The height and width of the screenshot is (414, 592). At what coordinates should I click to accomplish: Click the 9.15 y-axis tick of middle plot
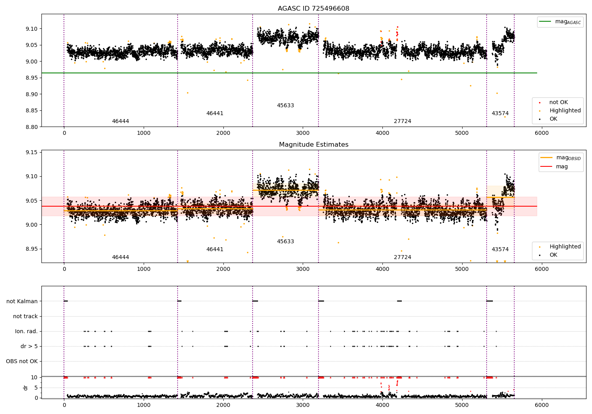tap(32, 152)
